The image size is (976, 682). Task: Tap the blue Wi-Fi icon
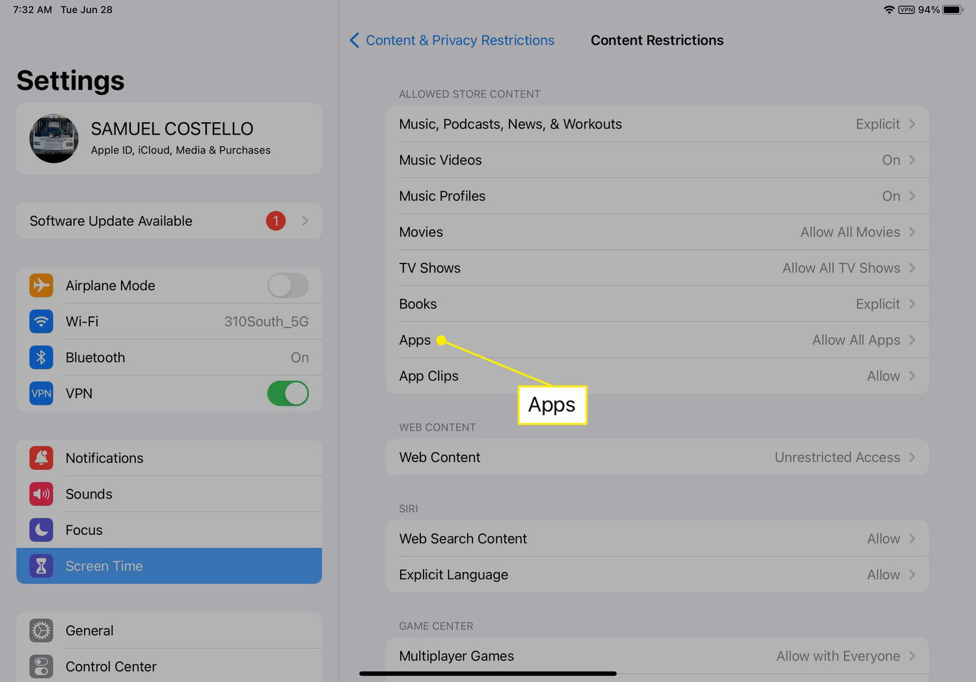pos(41,321)
